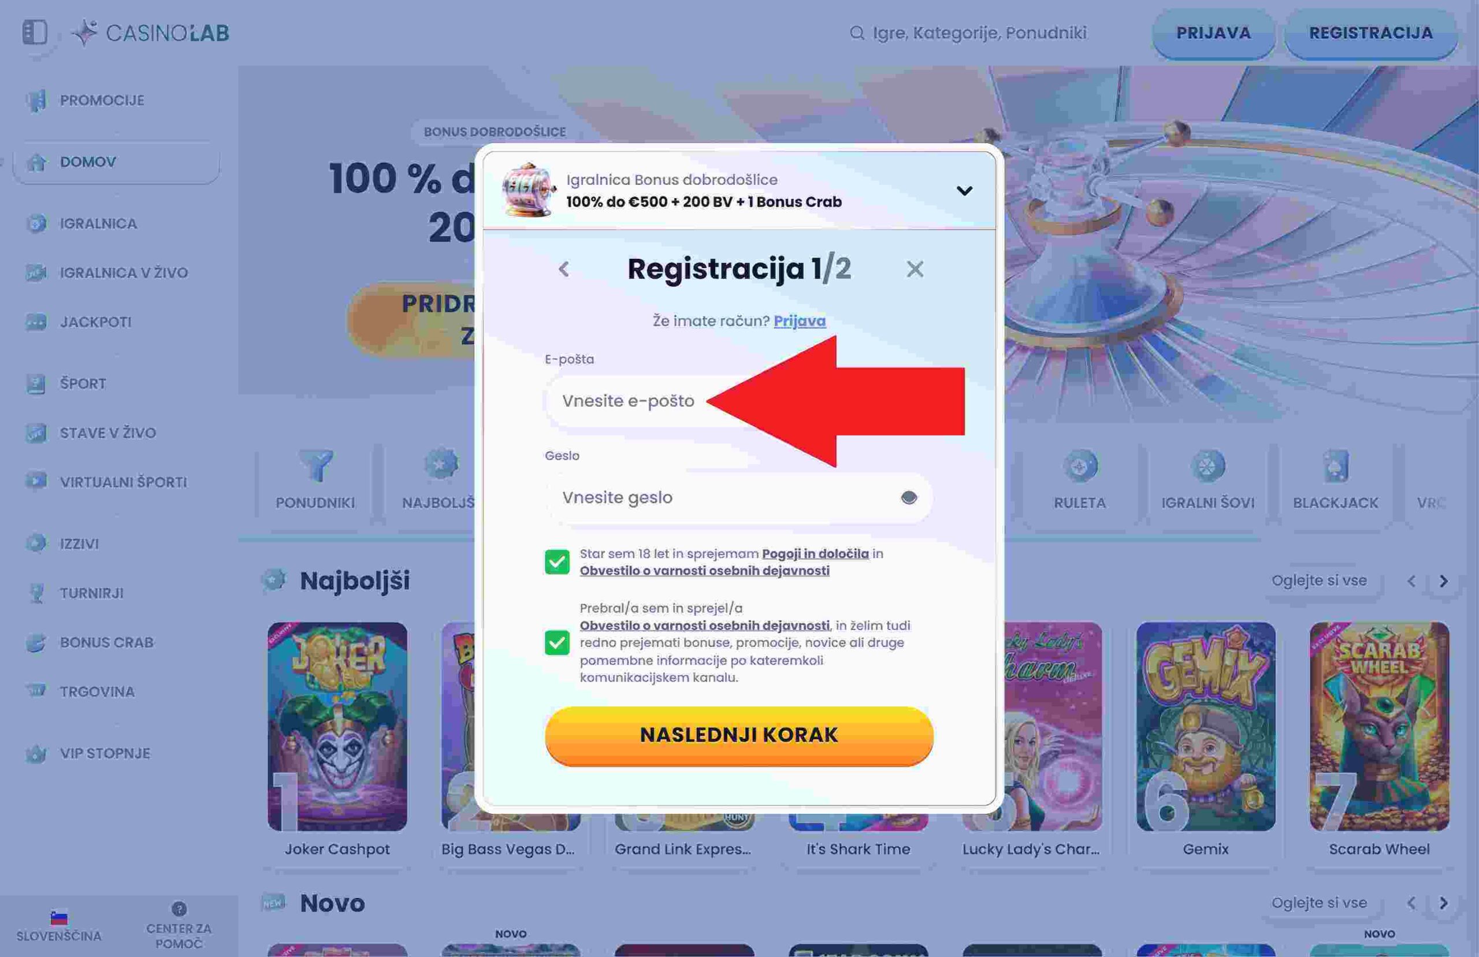1479x957 pixels.
Task: Show next Najboljši games with right chevron
Action: [x=1444, y=581]
